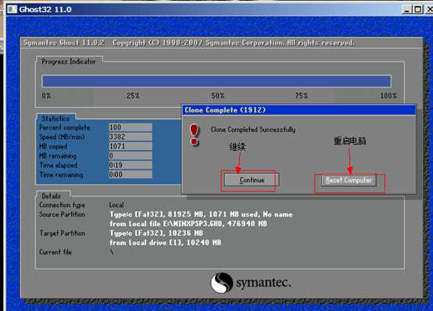Click the Ghost32 11.0 window title text
The image size is (433, 311).
(45, 9)
